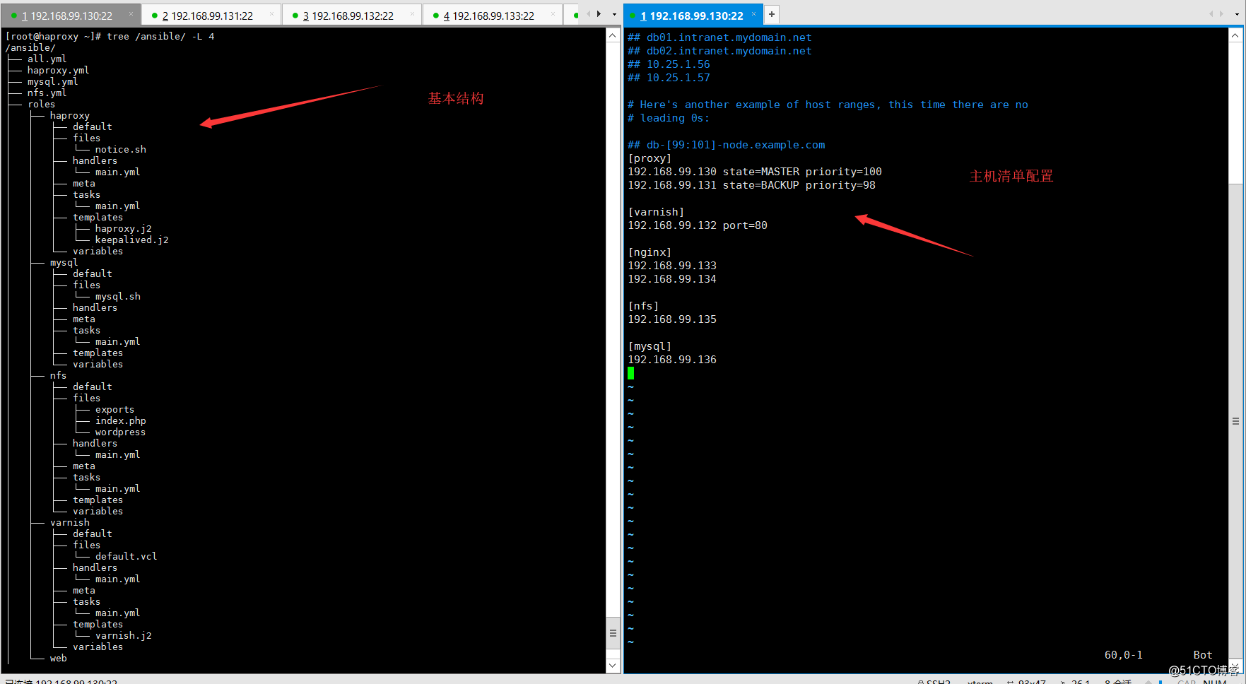Click right terminal scrollbar thumb grip

[1235, 421]
